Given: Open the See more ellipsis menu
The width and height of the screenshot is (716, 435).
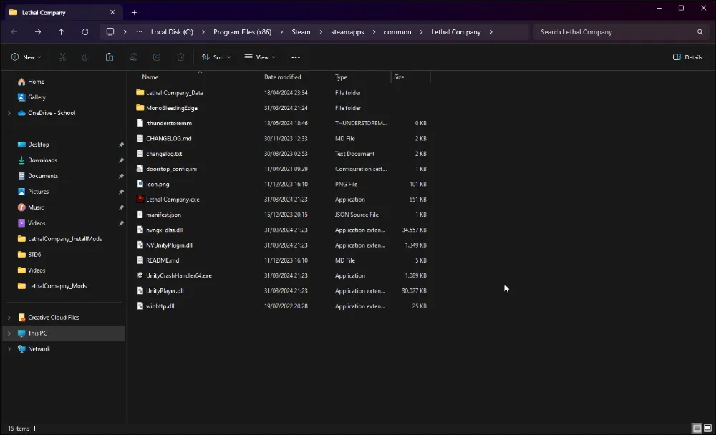Looking at the screenshot, I should point(295,57).
